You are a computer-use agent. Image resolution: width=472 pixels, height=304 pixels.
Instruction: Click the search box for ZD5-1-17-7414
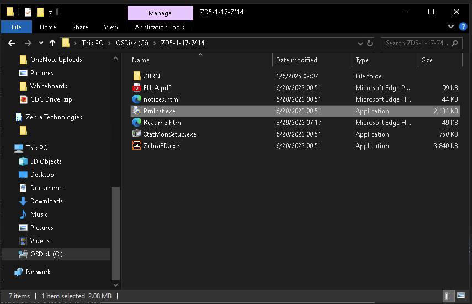417,43
